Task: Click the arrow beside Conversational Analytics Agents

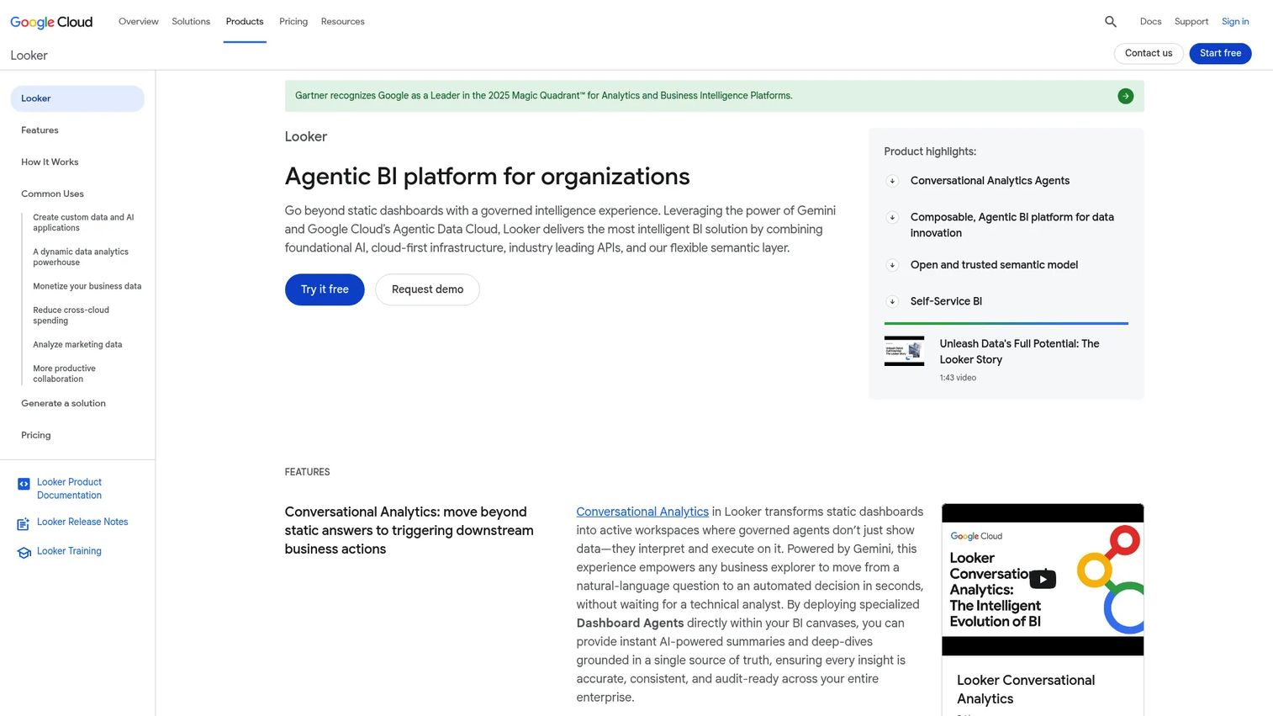Action: pos(892,181)
